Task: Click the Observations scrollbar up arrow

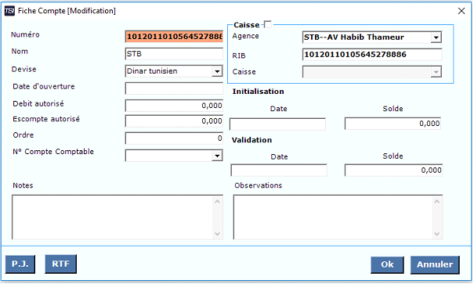Action: (437, 201)
